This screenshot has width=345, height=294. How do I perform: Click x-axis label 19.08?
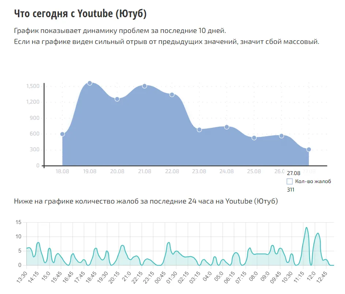[x=90, y=171]
